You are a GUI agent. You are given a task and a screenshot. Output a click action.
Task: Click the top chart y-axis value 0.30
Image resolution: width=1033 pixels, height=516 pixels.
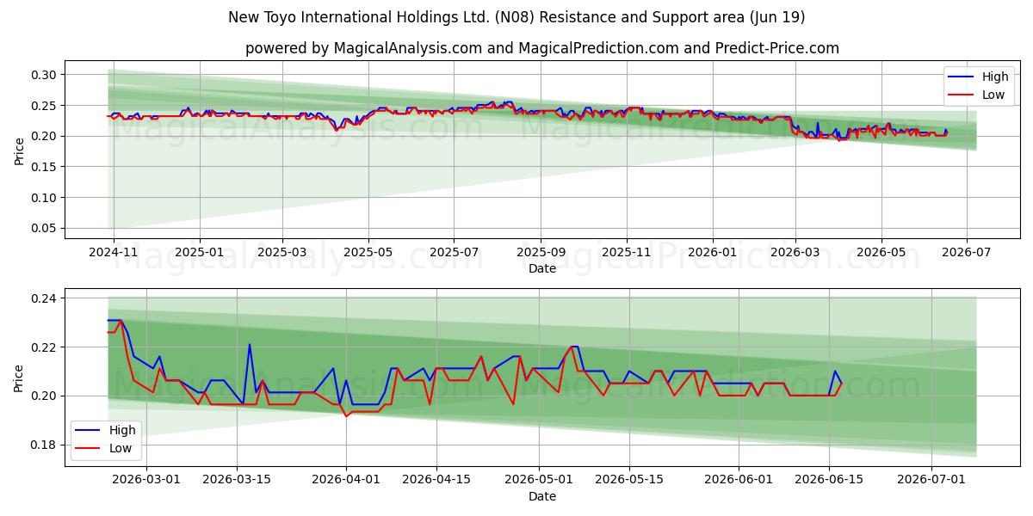click(43, 75)
